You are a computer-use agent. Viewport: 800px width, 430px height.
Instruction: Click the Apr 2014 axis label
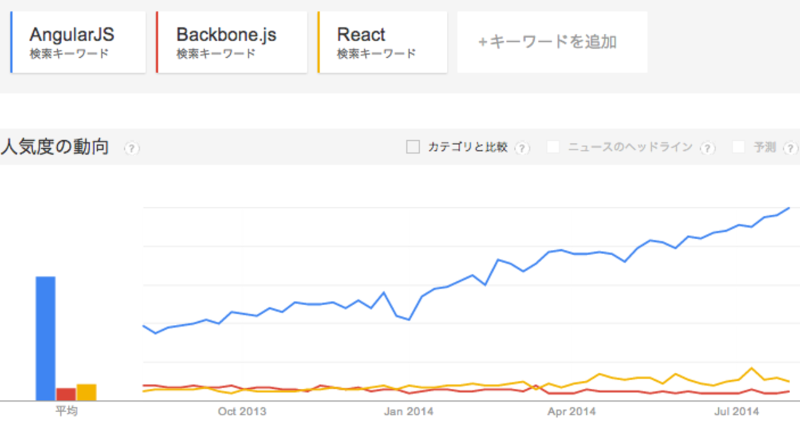tap(572, 412)
